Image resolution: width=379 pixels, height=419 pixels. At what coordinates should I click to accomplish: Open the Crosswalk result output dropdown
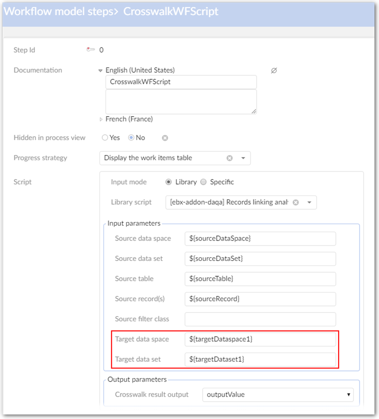coord(348,394)
